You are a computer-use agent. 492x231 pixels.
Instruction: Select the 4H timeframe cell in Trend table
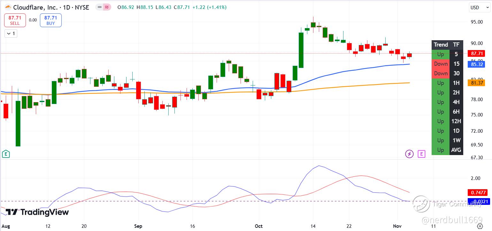456,102
